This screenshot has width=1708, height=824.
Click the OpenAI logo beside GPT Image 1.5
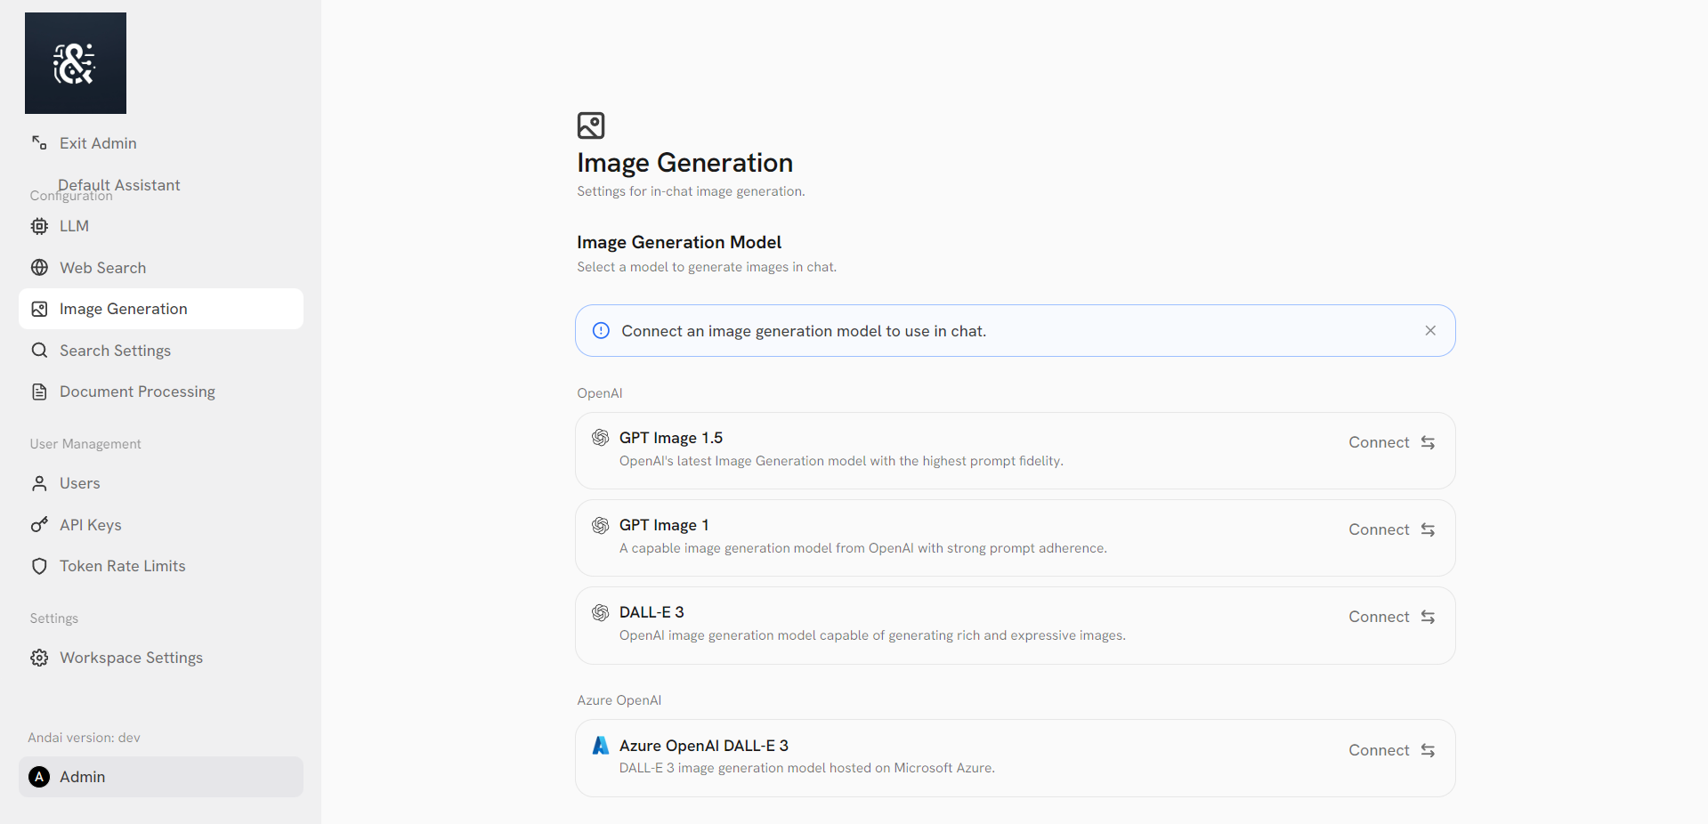pyautogui.click(x=601, y=438)
